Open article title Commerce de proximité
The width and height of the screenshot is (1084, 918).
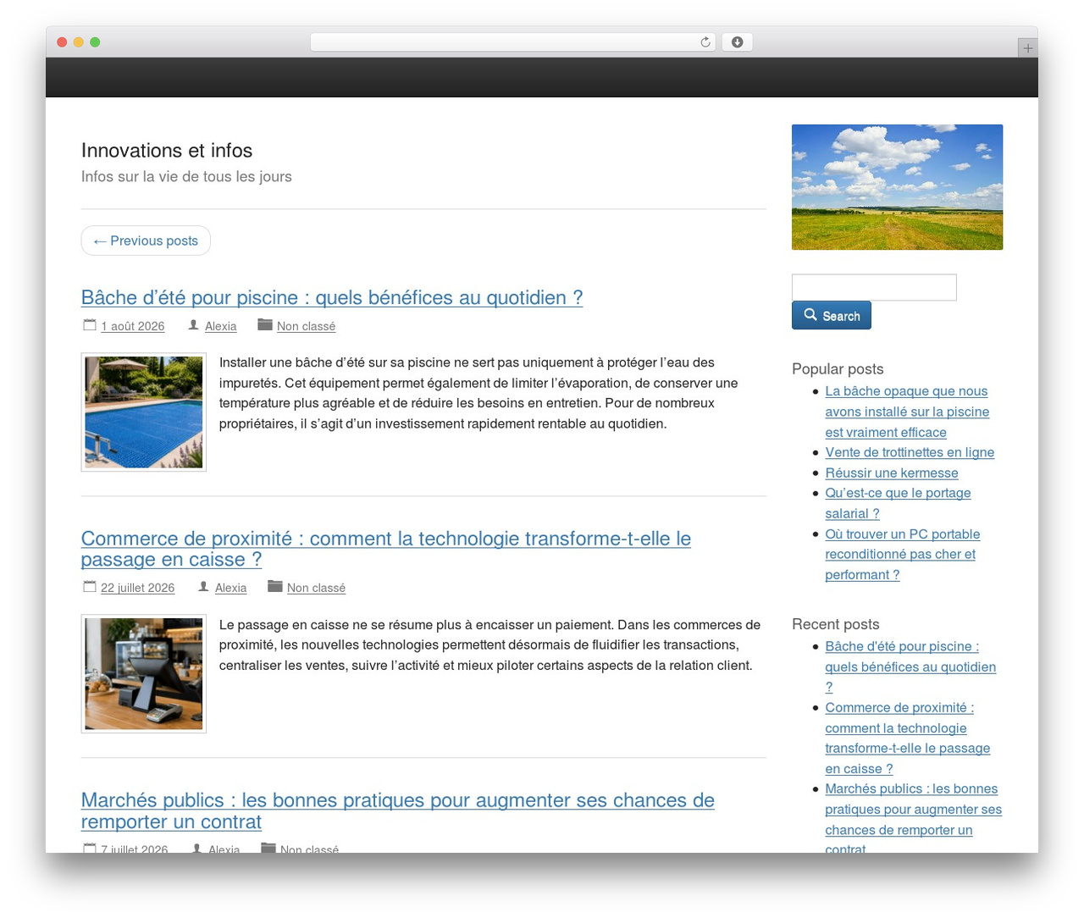pos(386,549)
